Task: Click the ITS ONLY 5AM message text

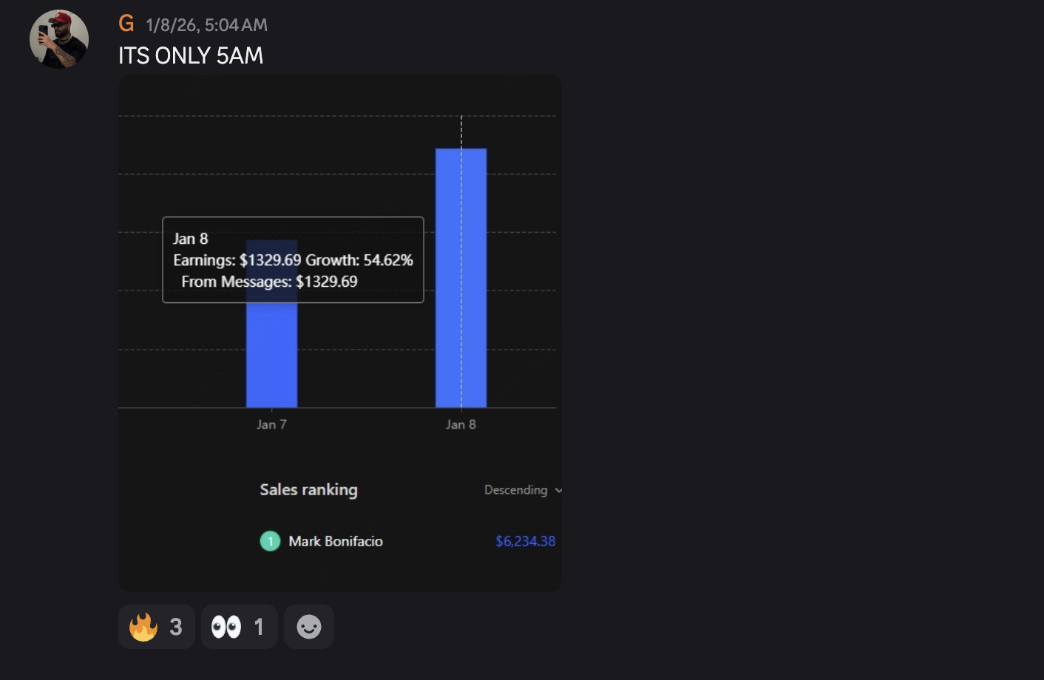Action: [x=191, y=55]
